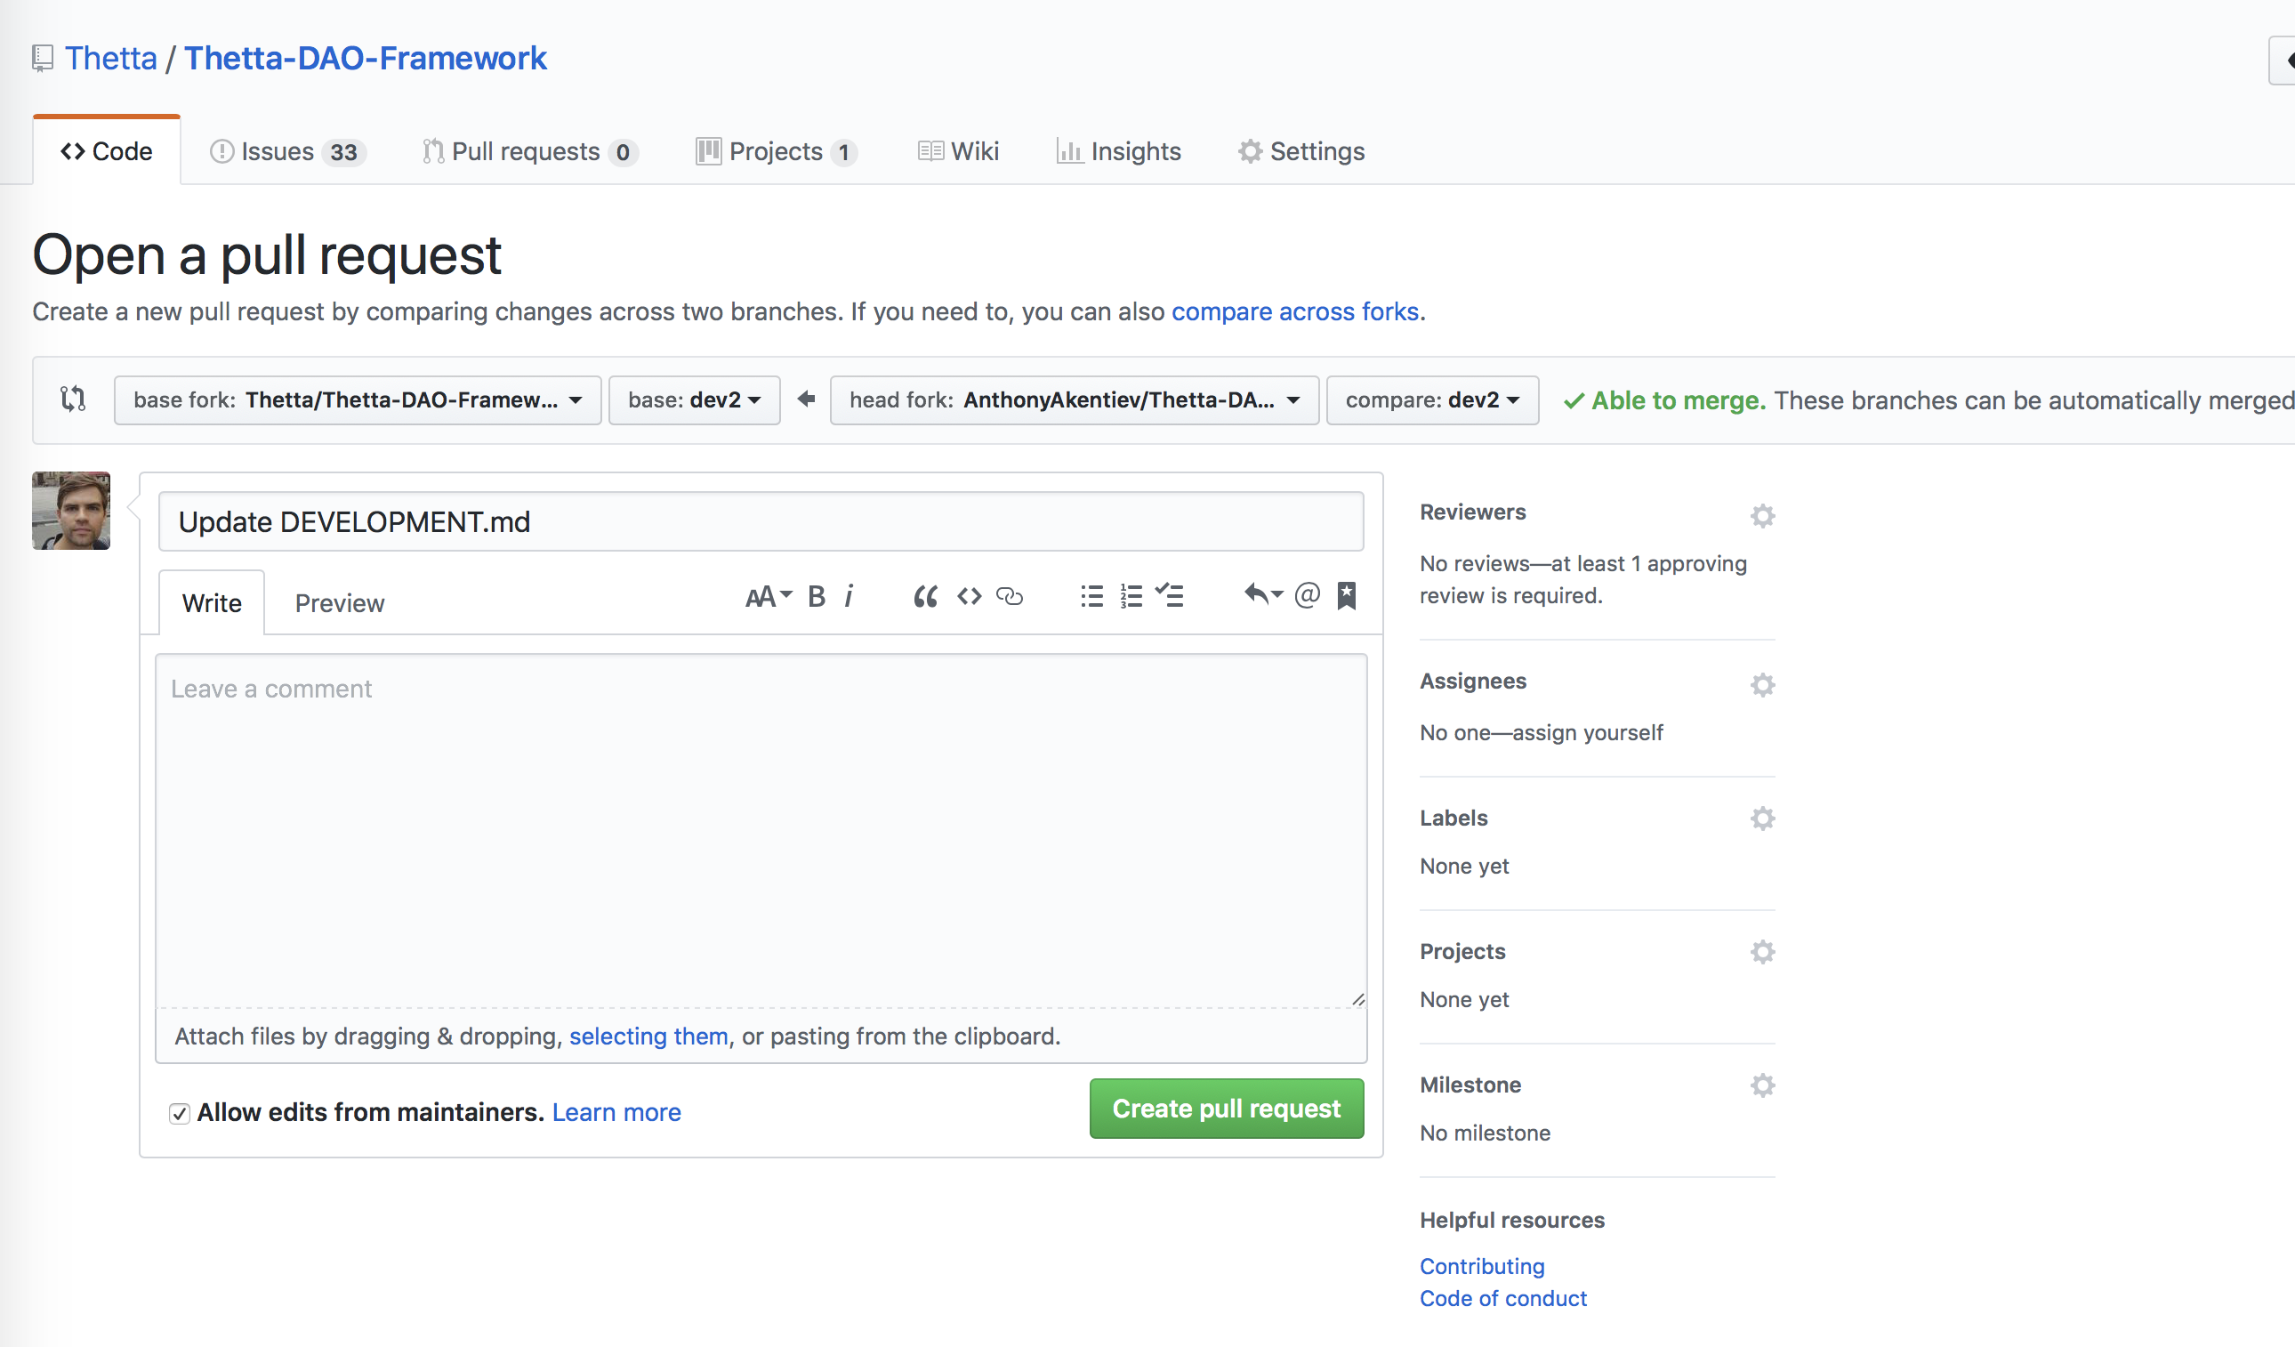2295x1347 pixels.
Task: Click the Issues count badge 33
Action: tap(343, 152)
